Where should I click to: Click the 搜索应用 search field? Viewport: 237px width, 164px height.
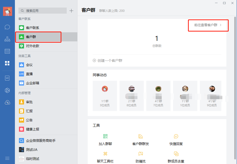coord(42,11)
